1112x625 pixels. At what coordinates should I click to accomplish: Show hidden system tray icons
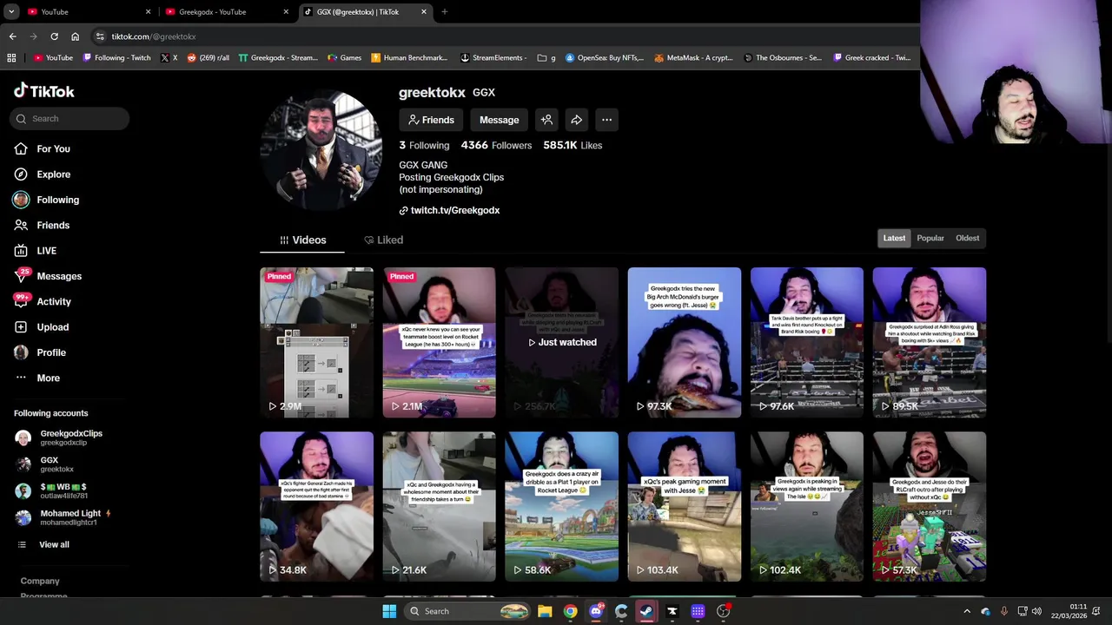tap(967, 611)
